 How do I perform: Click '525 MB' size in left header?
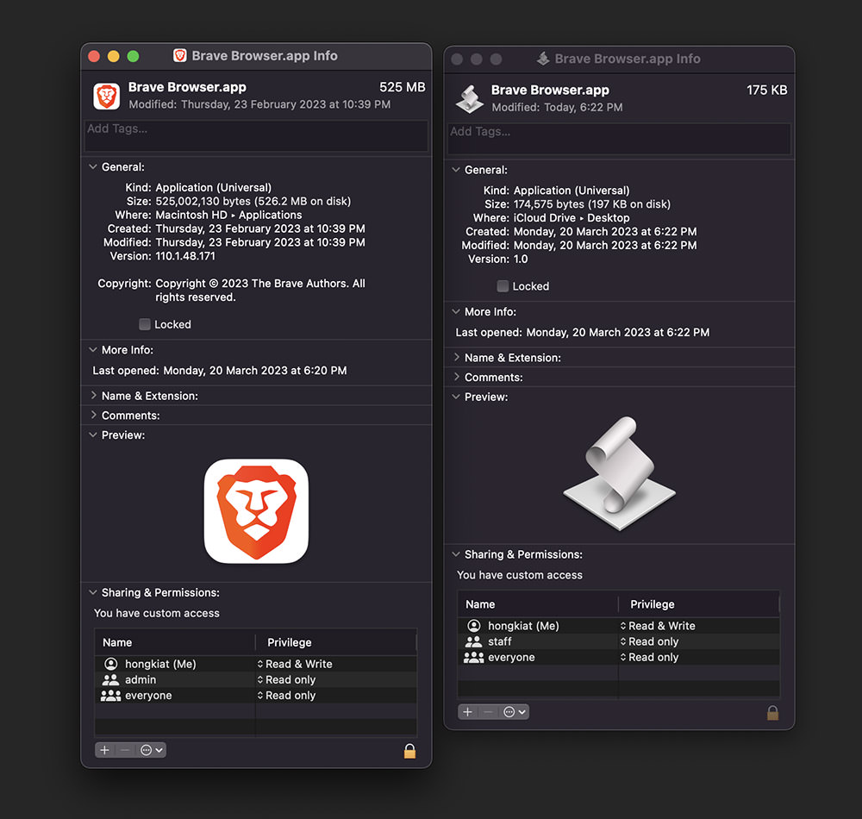click(x=403, y=87)
